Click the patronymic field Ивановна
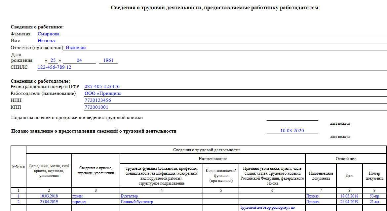Viewport: 387px width, 211px height. [x=76, y=48]
